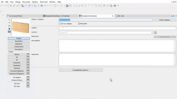Enable the Use as subtype checkbox
Image resolution: width=177 pixels, height=99 pixels.
pos(60,24)
